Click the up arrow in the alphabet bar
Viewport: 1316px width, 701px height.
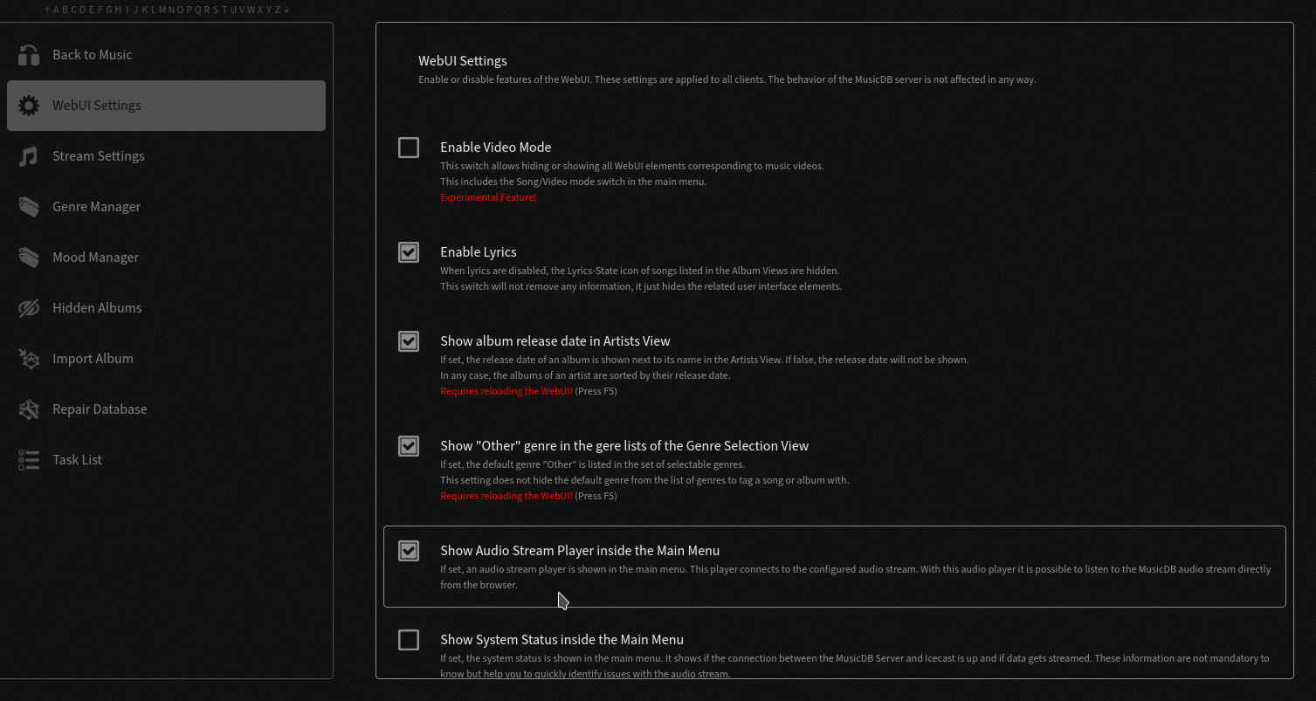click(47, 10)
